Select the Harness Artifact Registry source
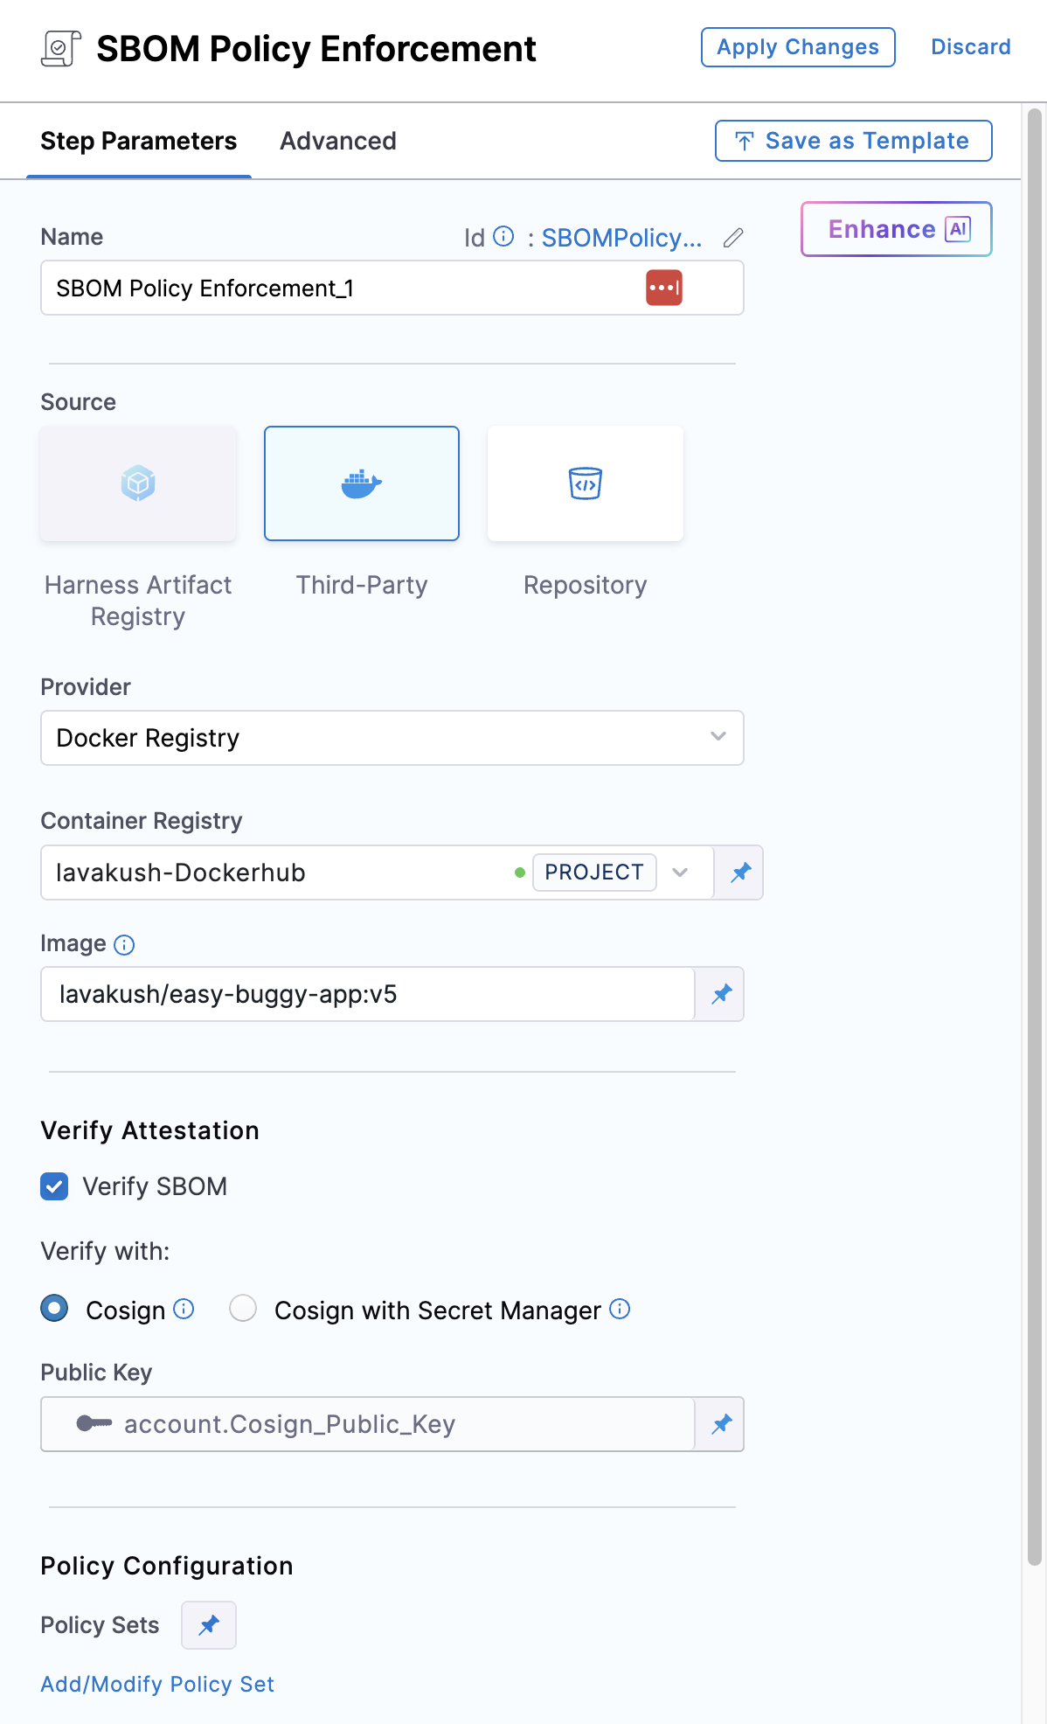 tap(138, 483)
